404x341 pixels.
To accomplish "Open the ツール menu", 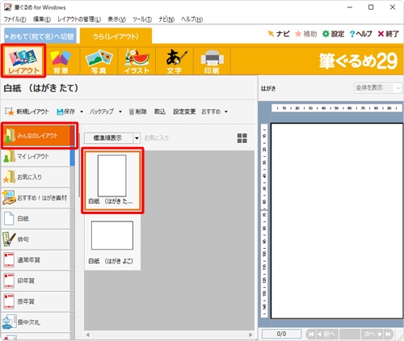I will [142, 19].
